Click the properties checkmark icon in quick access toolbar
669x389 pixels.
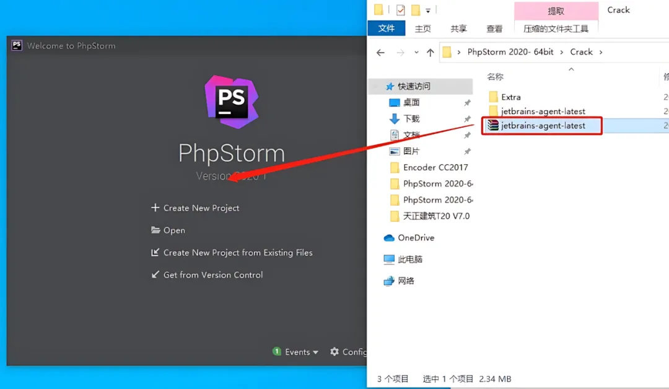[400, 10]
